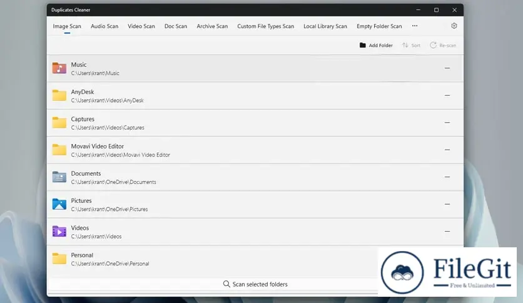523x303 pixels.
Task: Select the Pictures folder name
Action: tap(81, 200)
